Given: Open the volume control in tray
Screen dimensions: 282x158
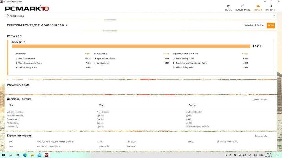Looking at the screenshot, I should (x=245, y=155).
